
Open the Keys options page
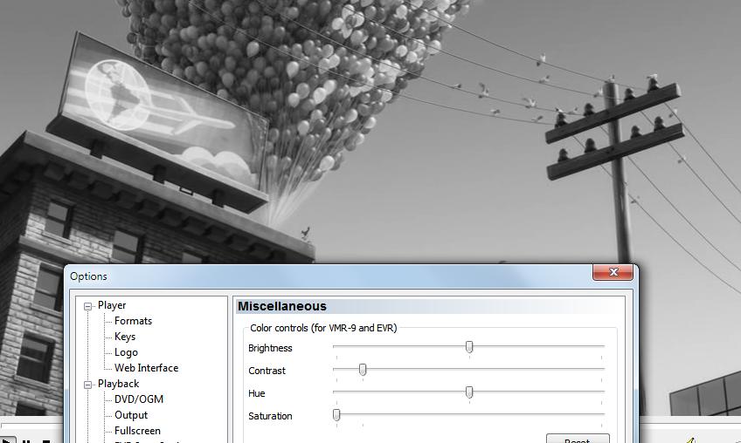[125, 337]
